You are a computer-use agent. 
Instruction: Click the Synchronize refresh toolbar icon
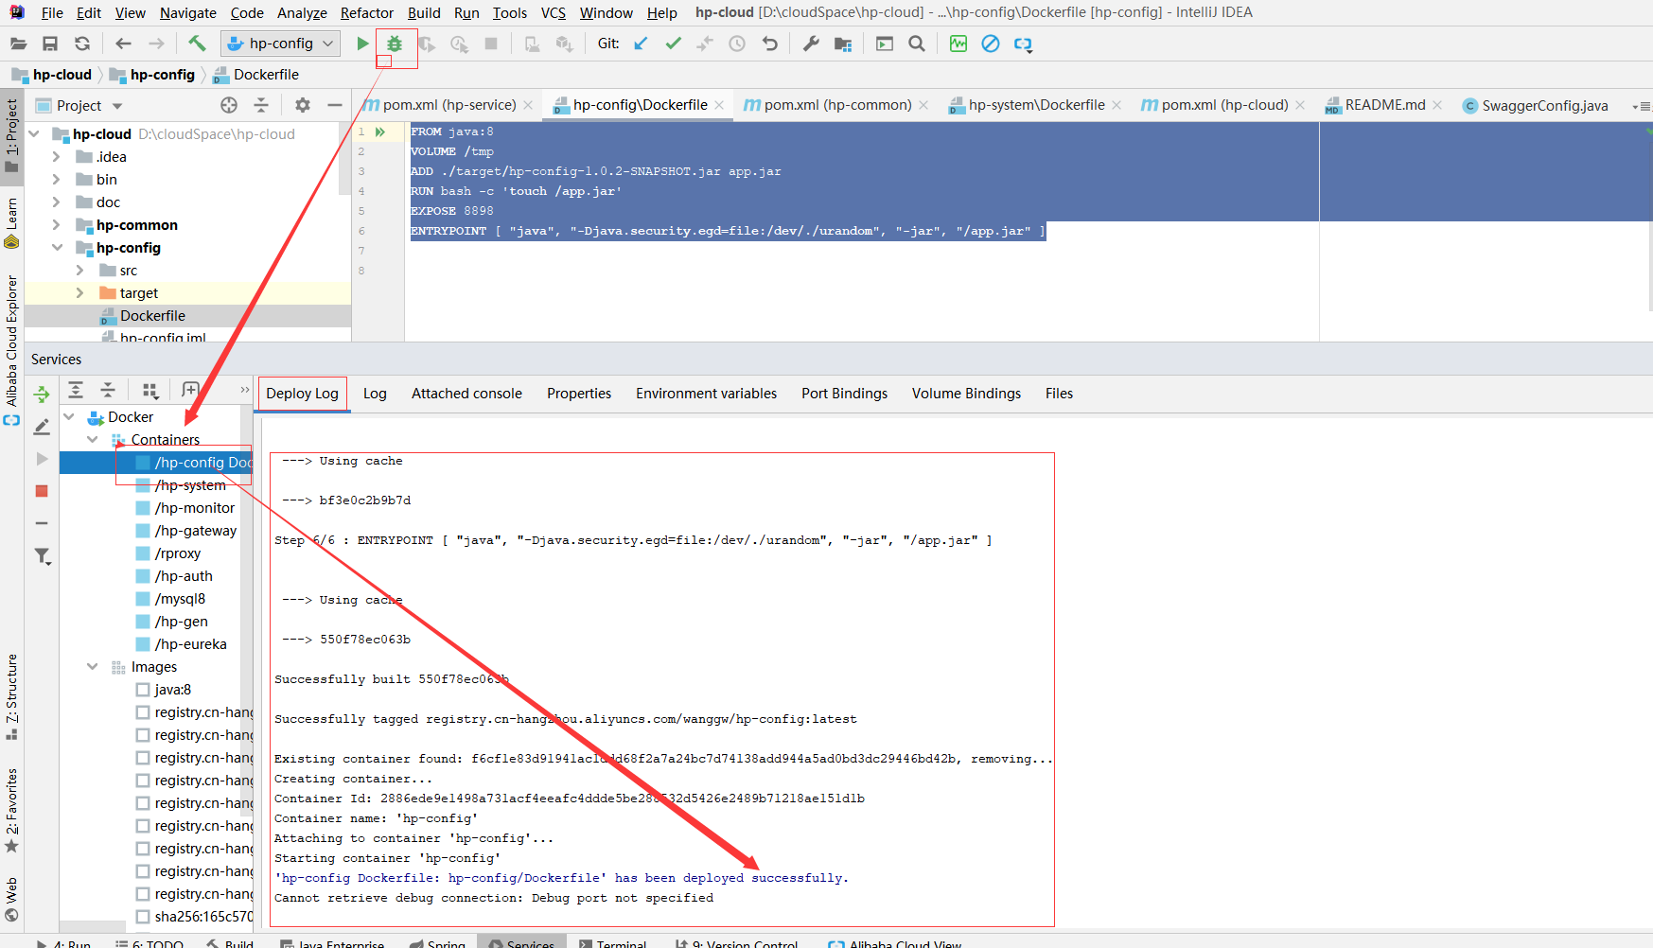click(x=82, y=44)
